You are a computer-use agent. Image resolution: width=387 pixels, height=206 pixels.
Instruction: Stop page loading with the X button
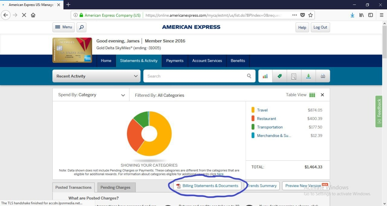pyautogui.click(x=24, y=15)
